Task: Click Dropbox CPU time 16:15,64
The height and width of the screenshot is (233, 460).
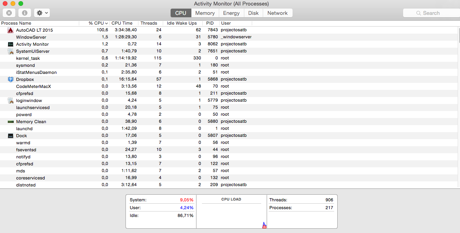Action: pos(127,79)
